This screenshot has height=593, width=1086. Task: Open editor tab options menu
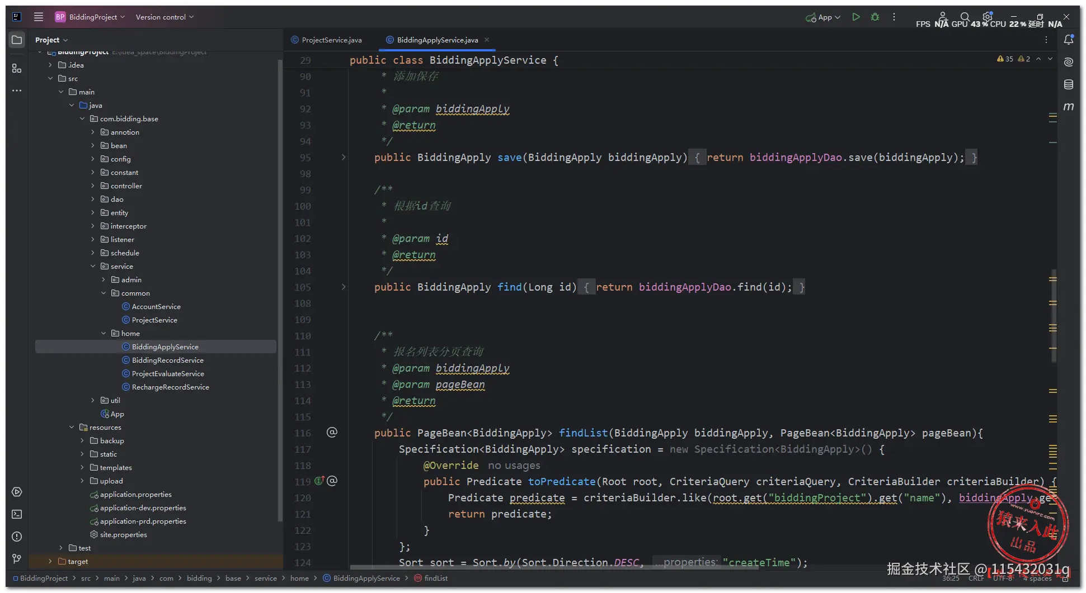1046,40
